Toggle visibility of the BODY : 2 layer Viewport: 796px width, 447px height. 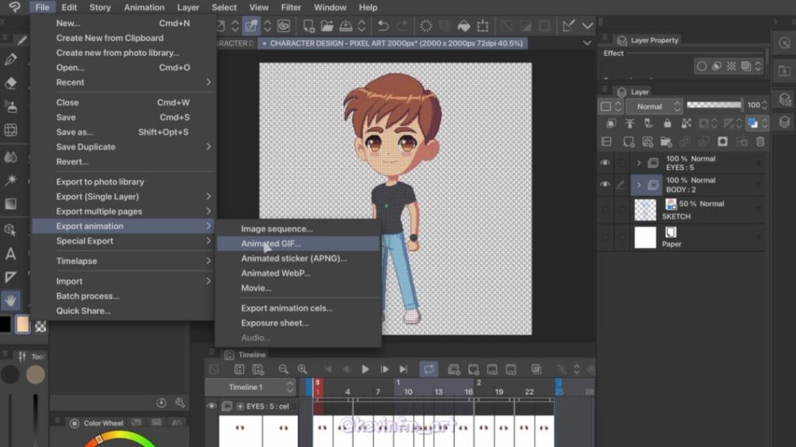[605, 185]
